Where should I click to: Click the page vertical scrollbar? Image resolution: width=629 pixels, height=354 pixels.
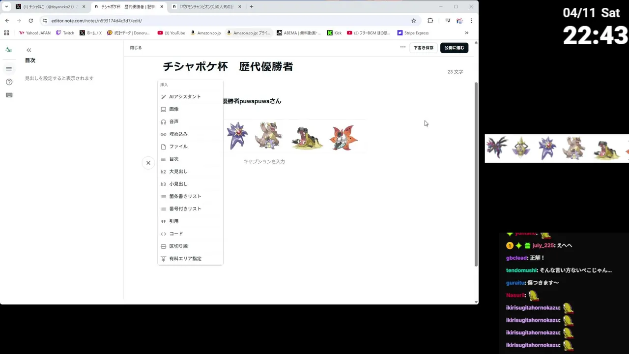tap(476, 174)
